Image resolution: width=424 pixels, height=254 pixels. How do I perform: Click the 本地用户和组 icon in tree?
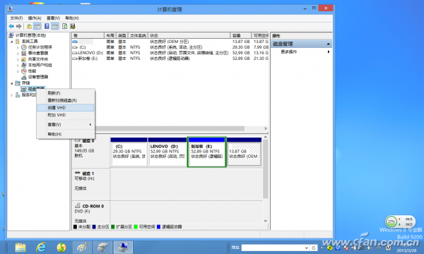coord(24,65)
